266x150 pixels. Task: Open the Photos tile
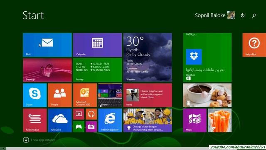(x=110, y=95)
